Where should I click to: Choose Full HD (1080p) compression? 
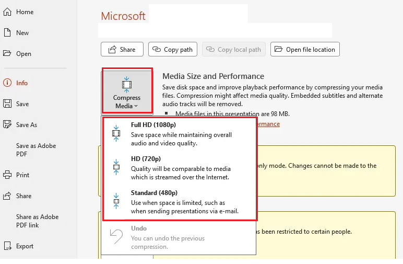click(180, 134)
